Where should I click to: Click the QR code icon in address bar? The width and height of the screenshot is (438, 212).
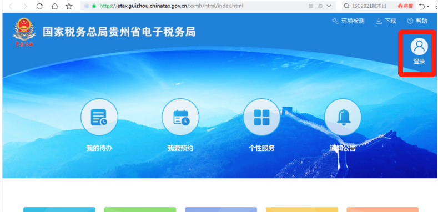point(311,6)
